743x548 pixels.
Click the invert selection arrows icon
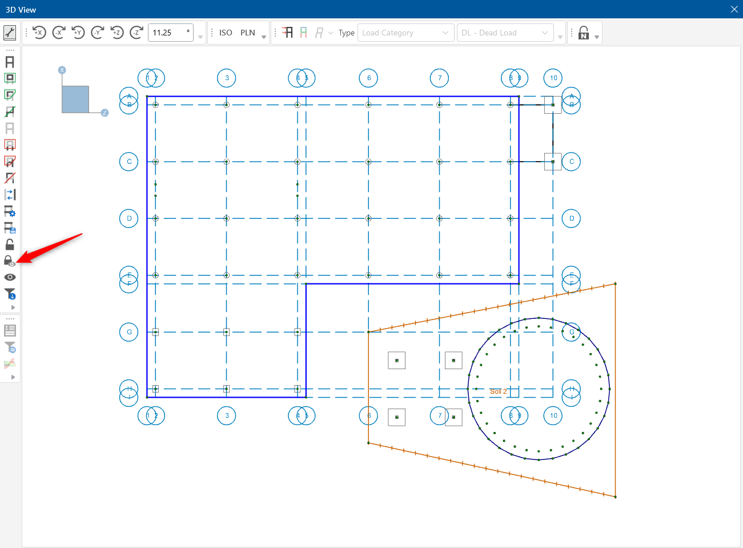pos(10,195)
